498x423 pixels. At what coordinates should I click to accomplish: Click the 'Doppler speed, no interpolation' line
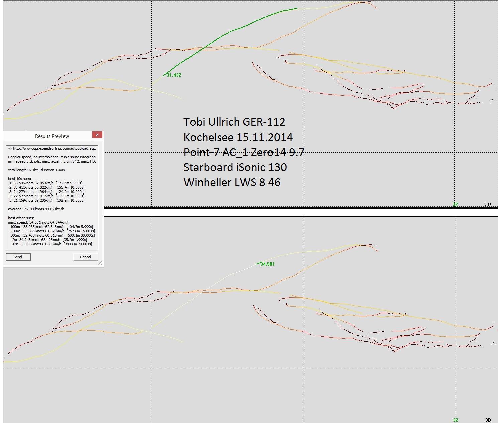click(x=52, y=157)
